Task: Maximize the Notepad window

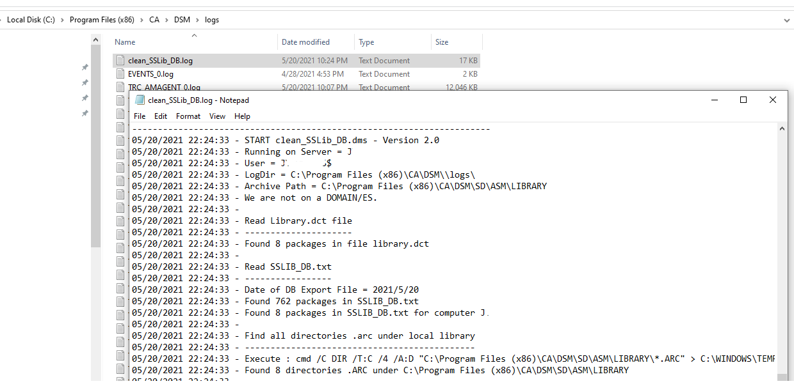Action: 743,100
